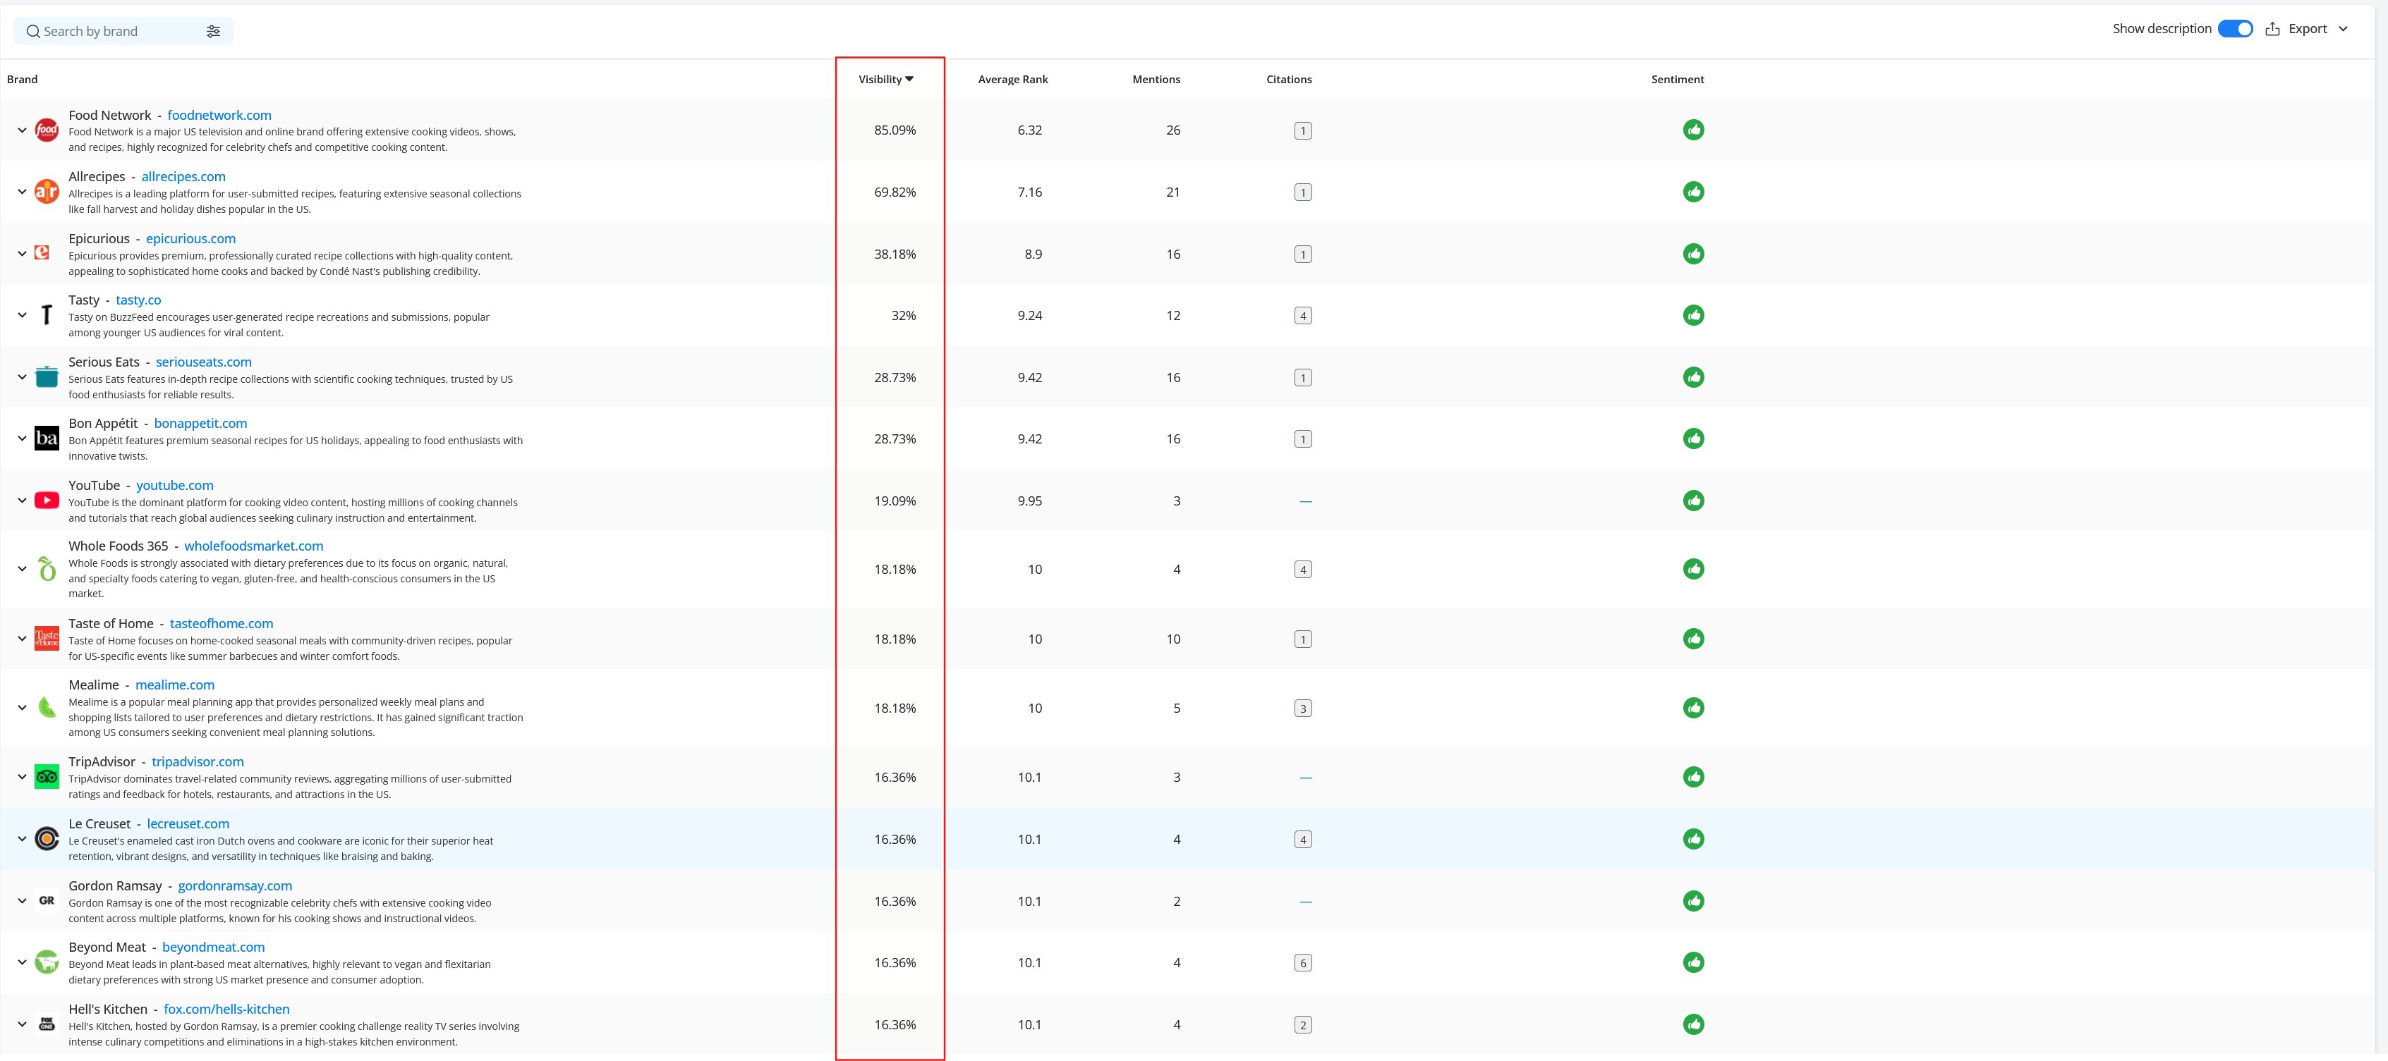2388x1061 pixels.
Task: Open the Export dropdown arrow
Action: pos(2343,29)
